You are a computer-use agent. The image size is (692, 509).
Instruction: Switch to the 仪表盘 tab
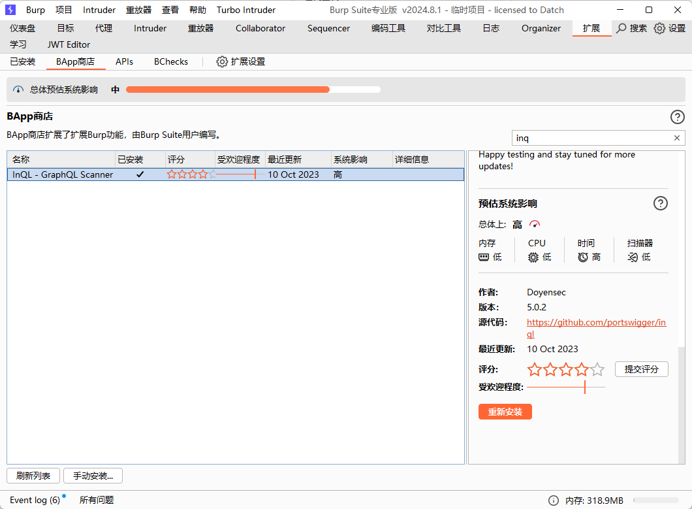coord(22,28)
